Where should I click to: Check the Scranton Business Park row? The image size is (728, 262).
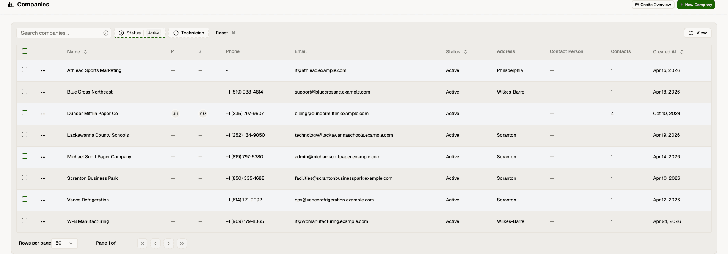pyautogui.click(x=25, y=178)
